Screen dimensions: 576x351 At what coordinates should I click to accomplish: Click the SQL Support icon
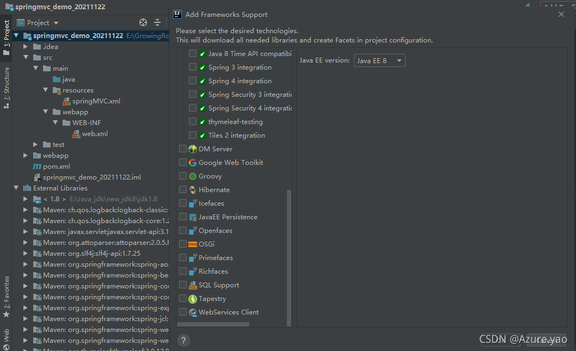pyautogui.click(x=193, y=285)
